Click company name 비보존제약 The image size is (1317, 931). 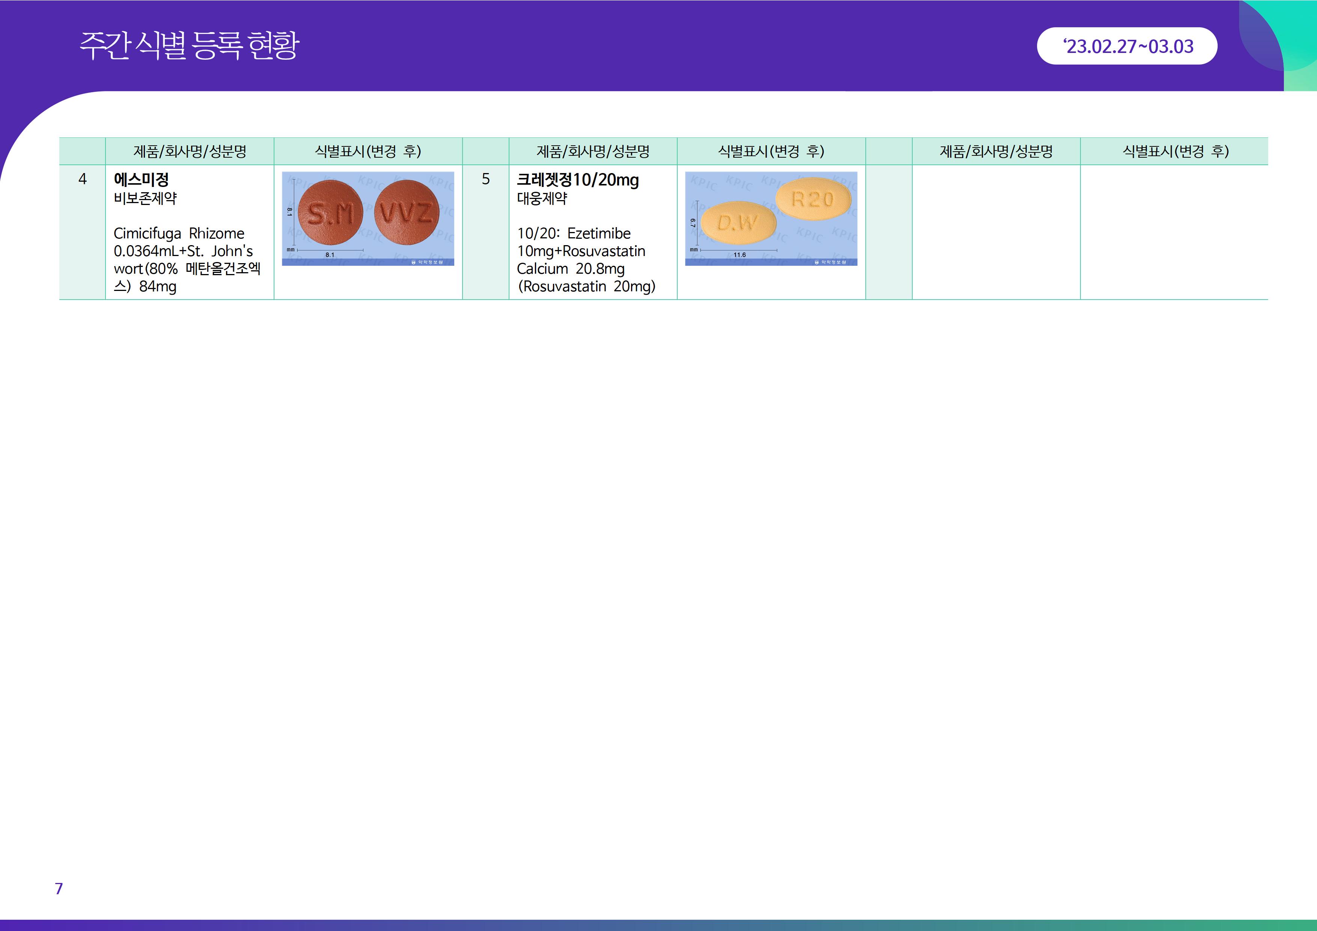(x=145, y=199)
